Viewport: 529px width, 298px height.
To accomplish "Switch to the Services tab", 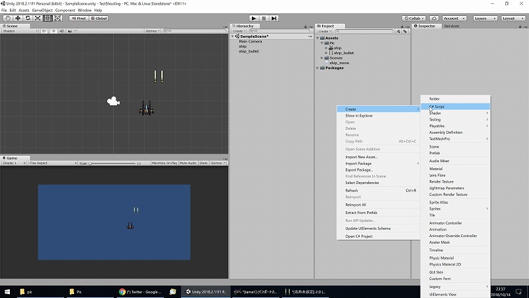I will point(452,26).
